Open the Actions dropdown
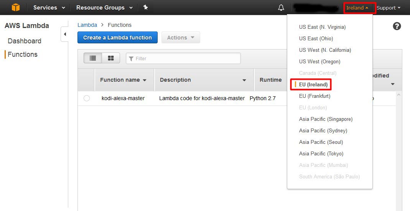 click(181, 37)
